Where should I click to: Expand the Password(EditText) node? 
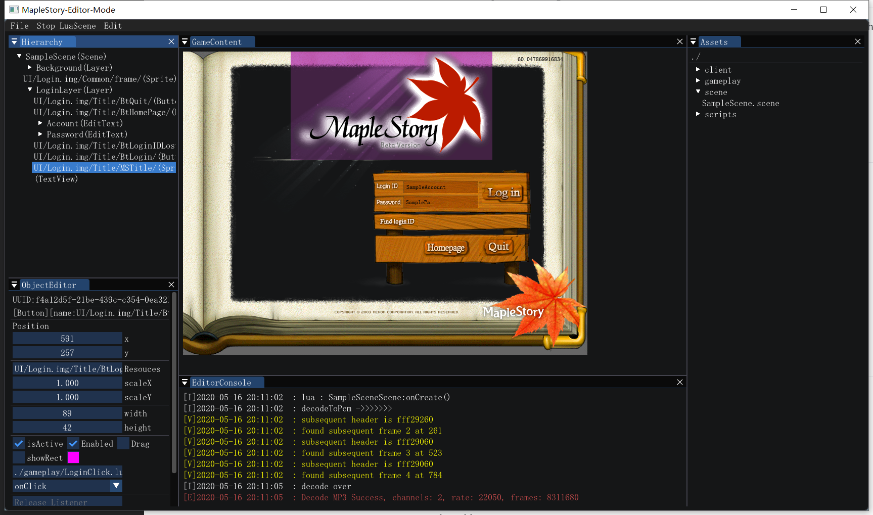coord(40,134)
